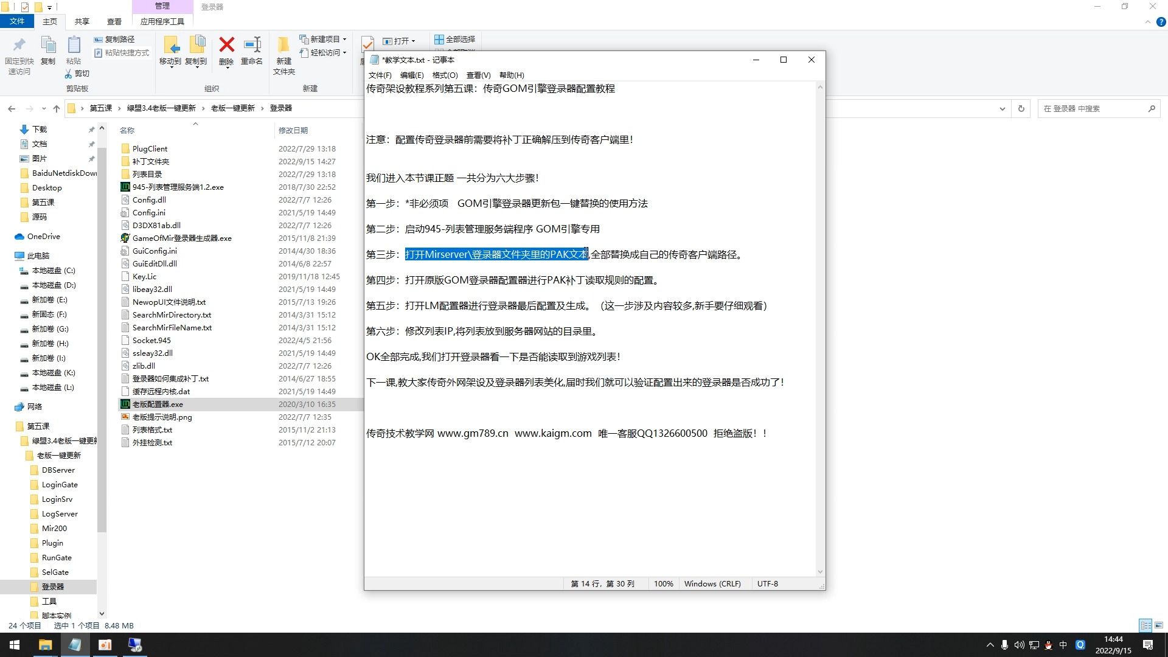
Task: Open the 老版配置器.exe file
Action: [158, 403]
